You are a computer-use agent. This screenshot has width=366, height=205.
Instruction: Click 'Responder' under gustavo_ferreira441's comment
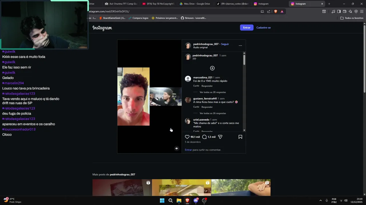tap(207, 107)
